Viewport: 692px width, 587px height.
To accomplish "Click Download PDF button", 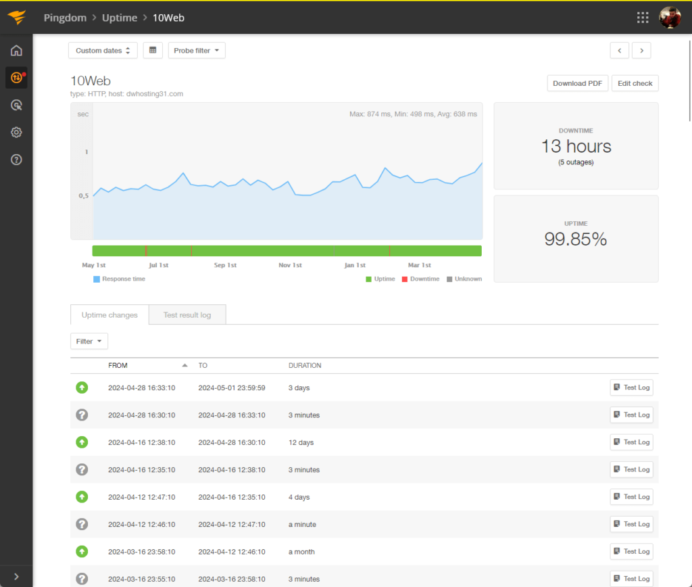I will (577, 83).
